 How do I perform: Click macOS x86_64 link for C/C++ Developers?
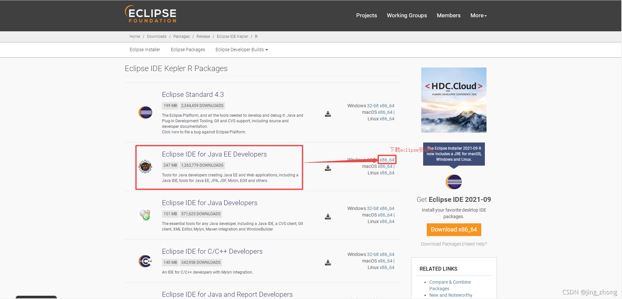(x=385, y=261)
